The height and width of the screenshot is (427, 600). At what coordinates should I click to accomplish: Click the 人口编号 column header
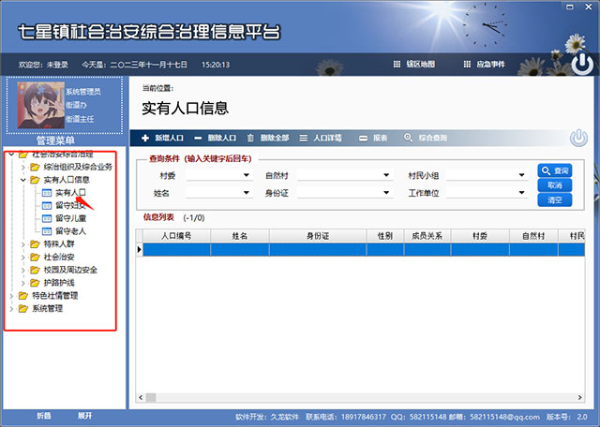(x=176, y=236)
